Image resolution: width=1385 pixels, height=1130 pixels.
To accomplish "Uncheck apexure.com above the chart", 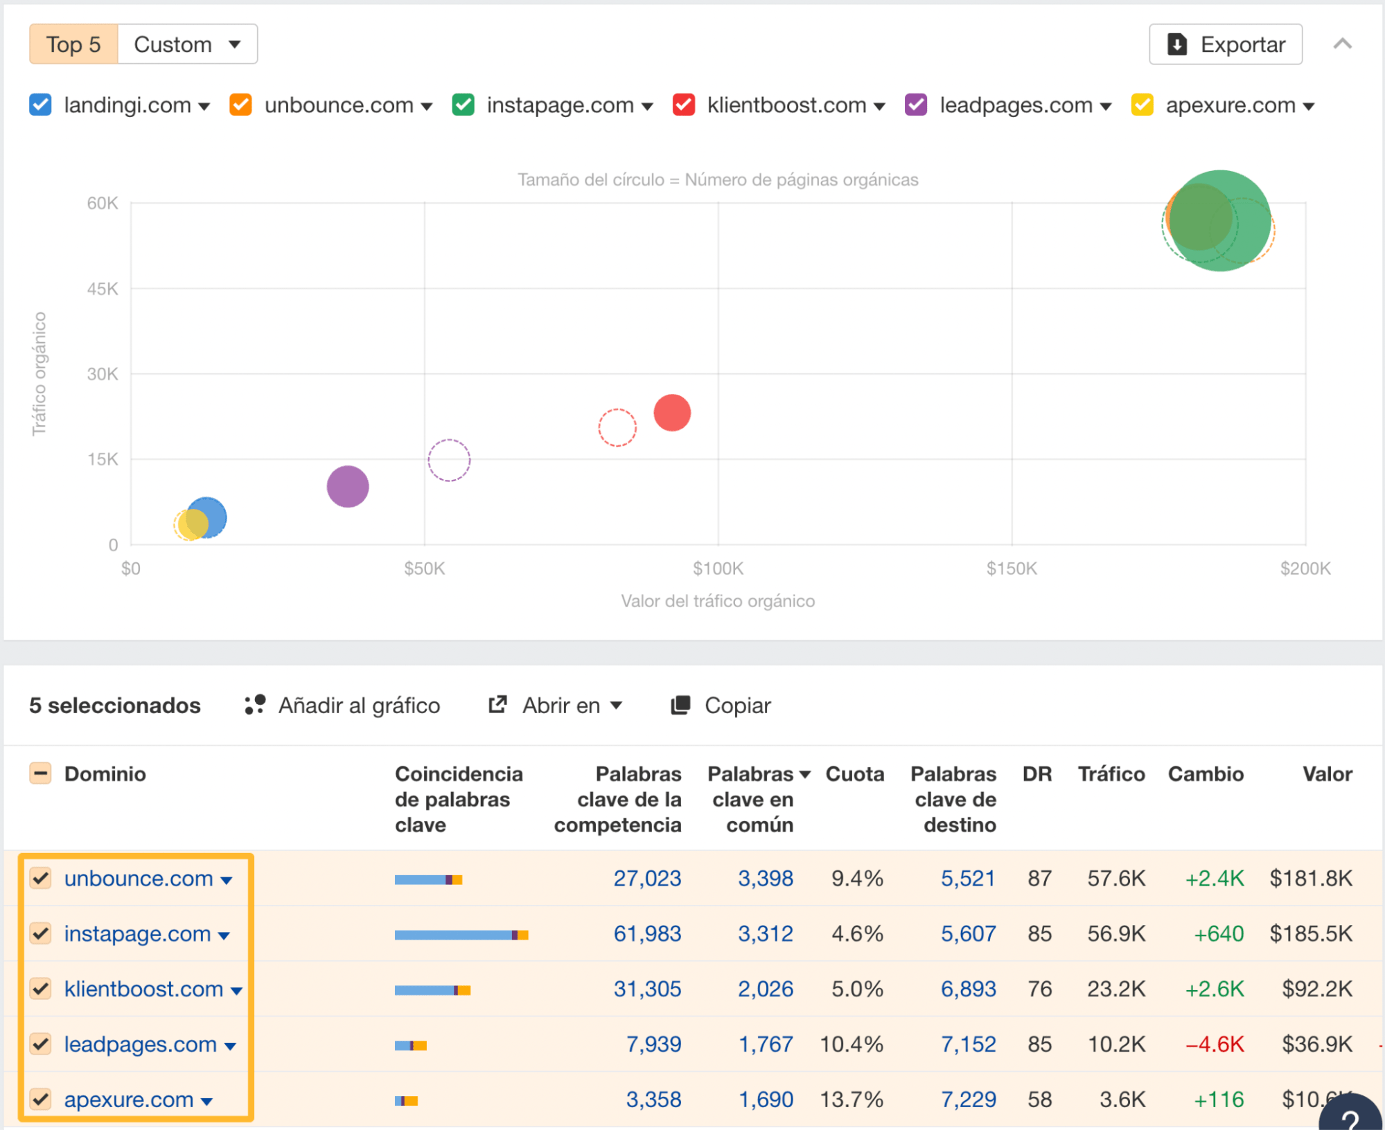I will 1141,105.
